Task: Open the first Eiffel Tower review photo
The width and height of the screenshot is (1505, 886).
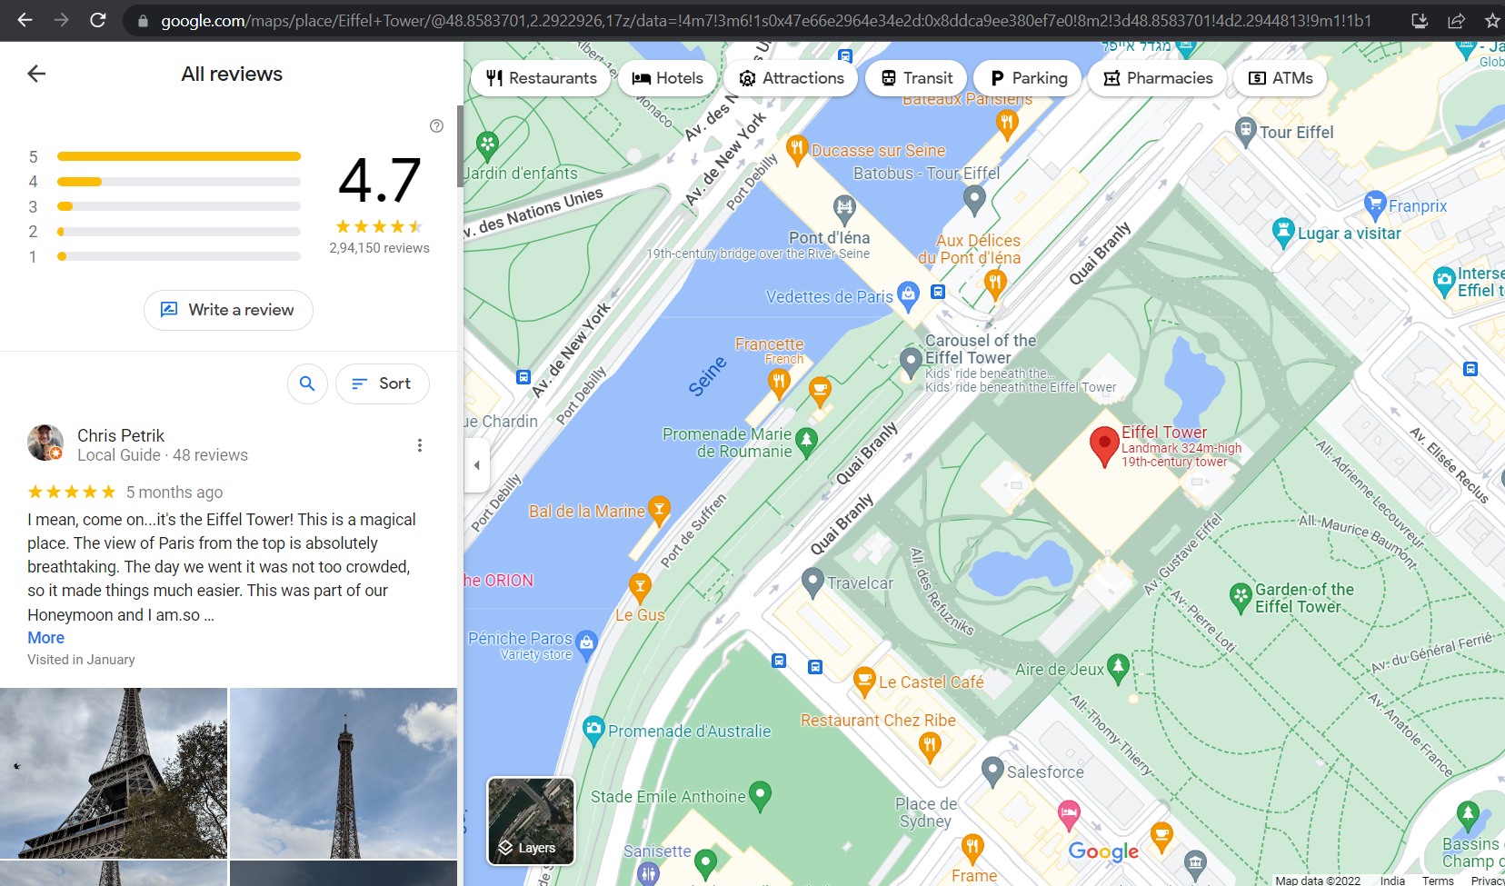Action: (114, 772)
